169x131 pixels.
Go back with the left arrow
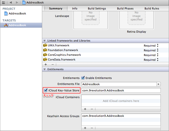click(x=11, y=2)
